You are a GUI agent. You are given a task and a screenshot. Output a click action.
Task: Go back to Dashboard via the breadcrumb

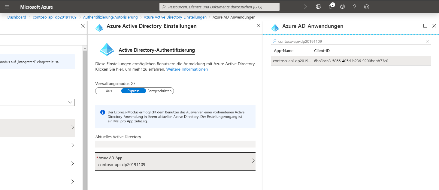point(17,17)
